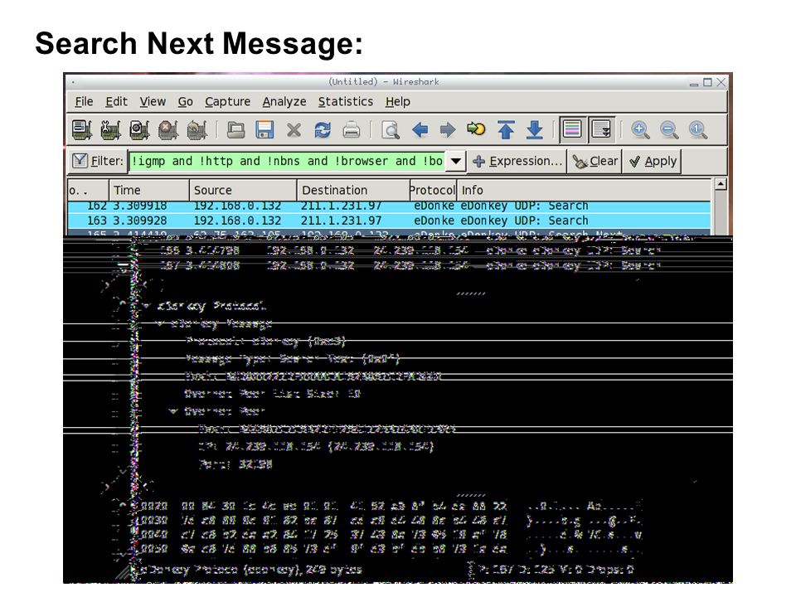Open the View menu

(x=153, y=101)
